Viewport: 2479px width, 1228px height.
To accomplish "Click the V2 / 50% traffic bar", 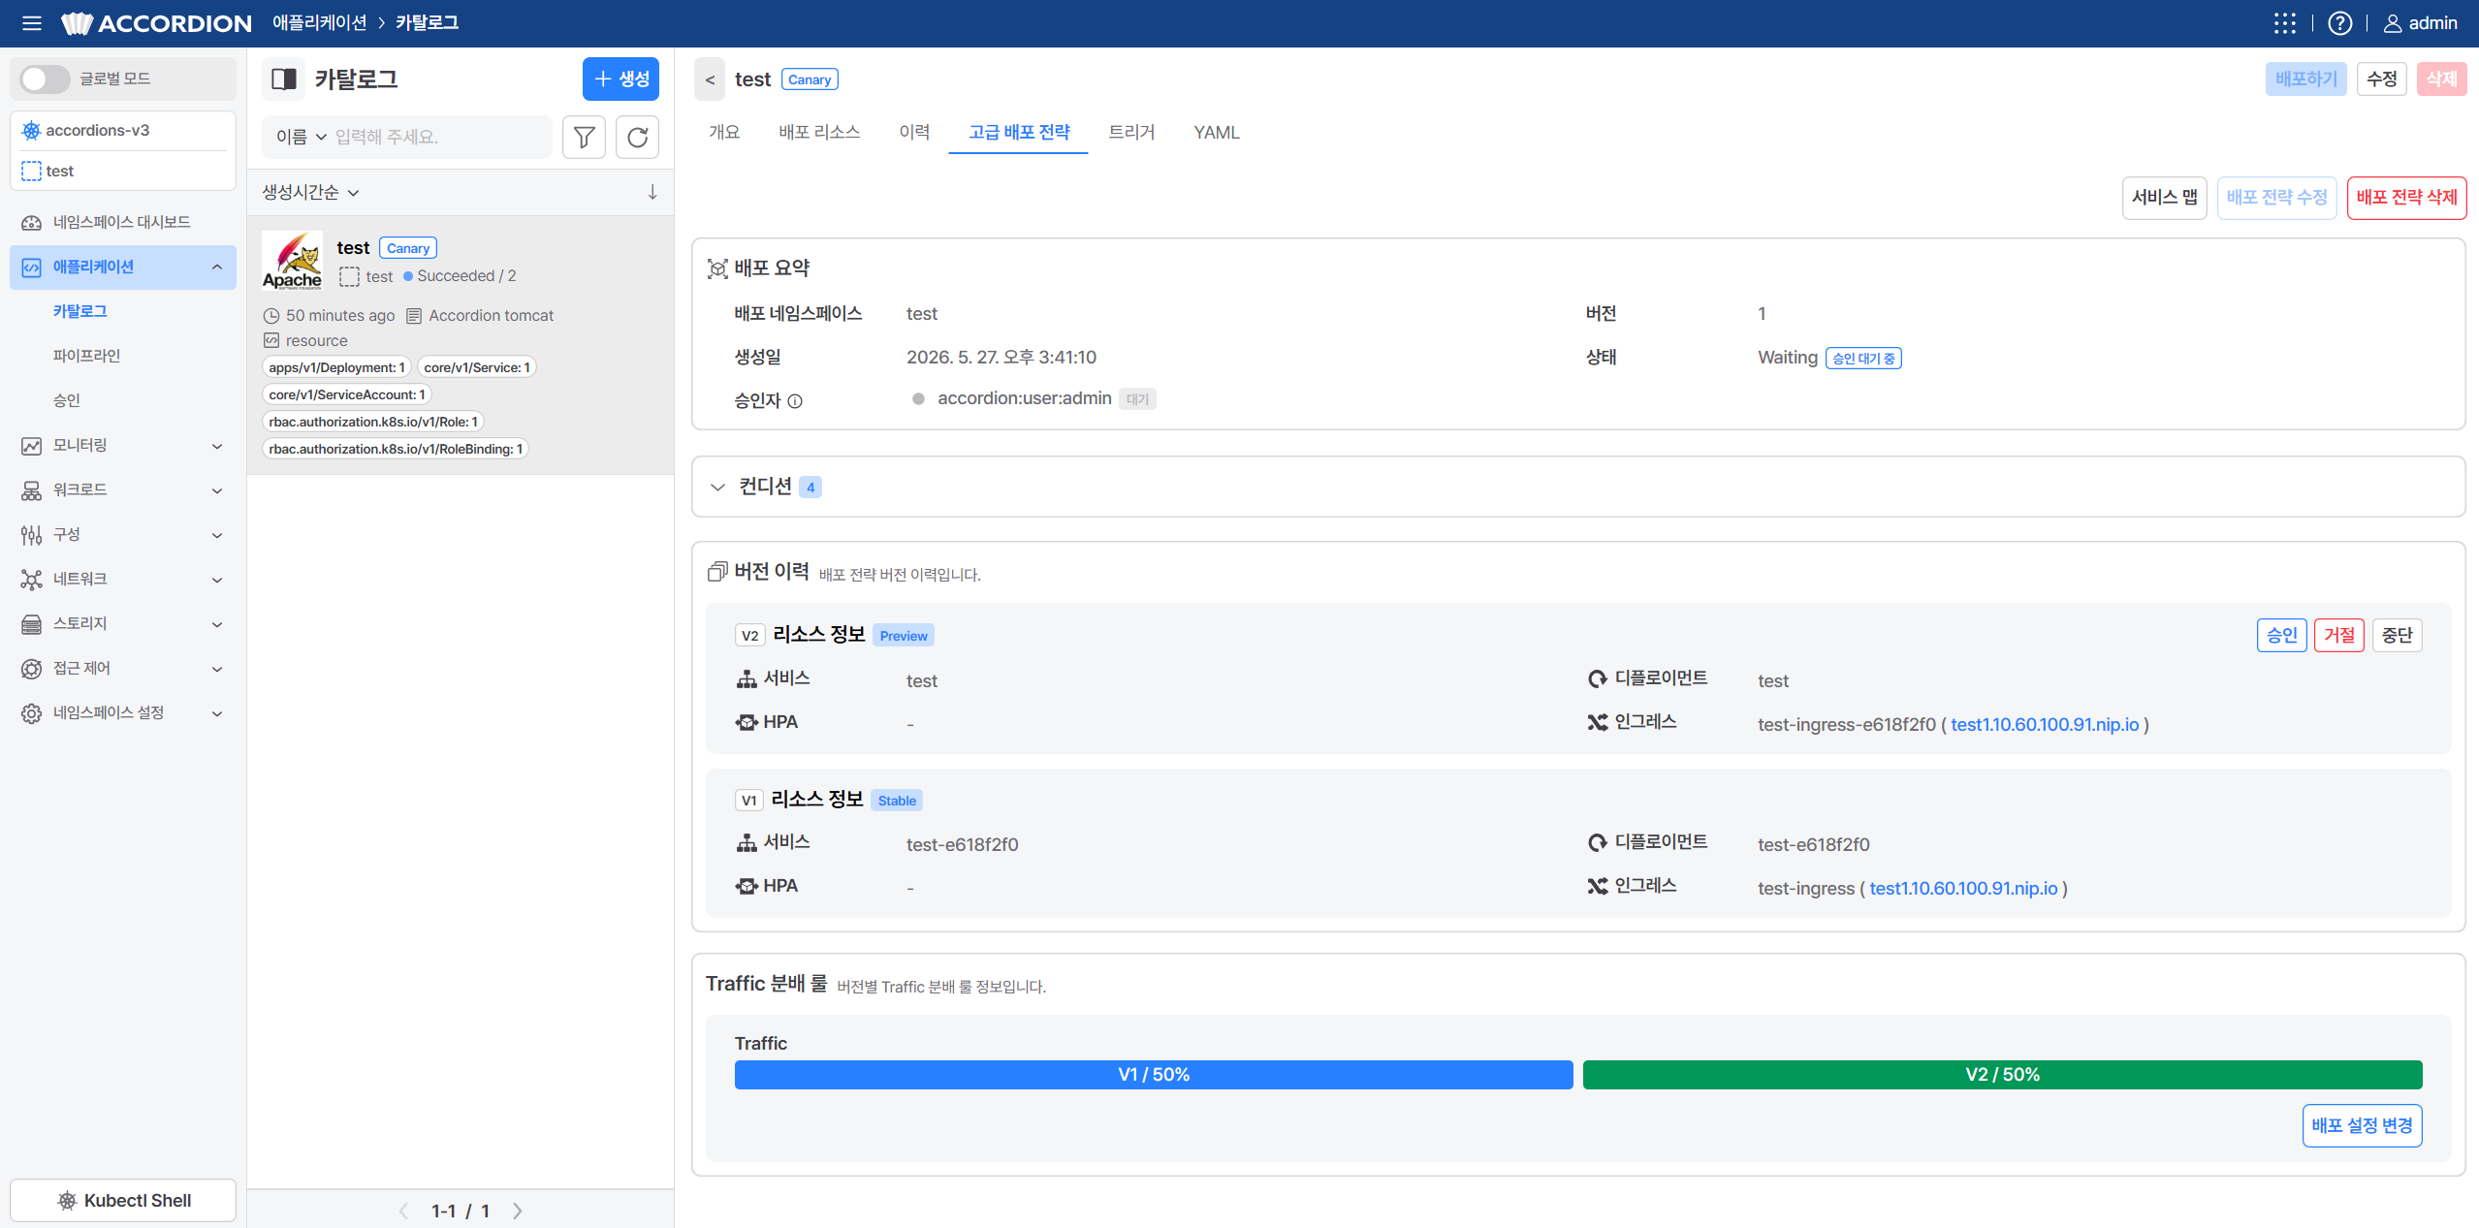I will pos(2002,1074).
